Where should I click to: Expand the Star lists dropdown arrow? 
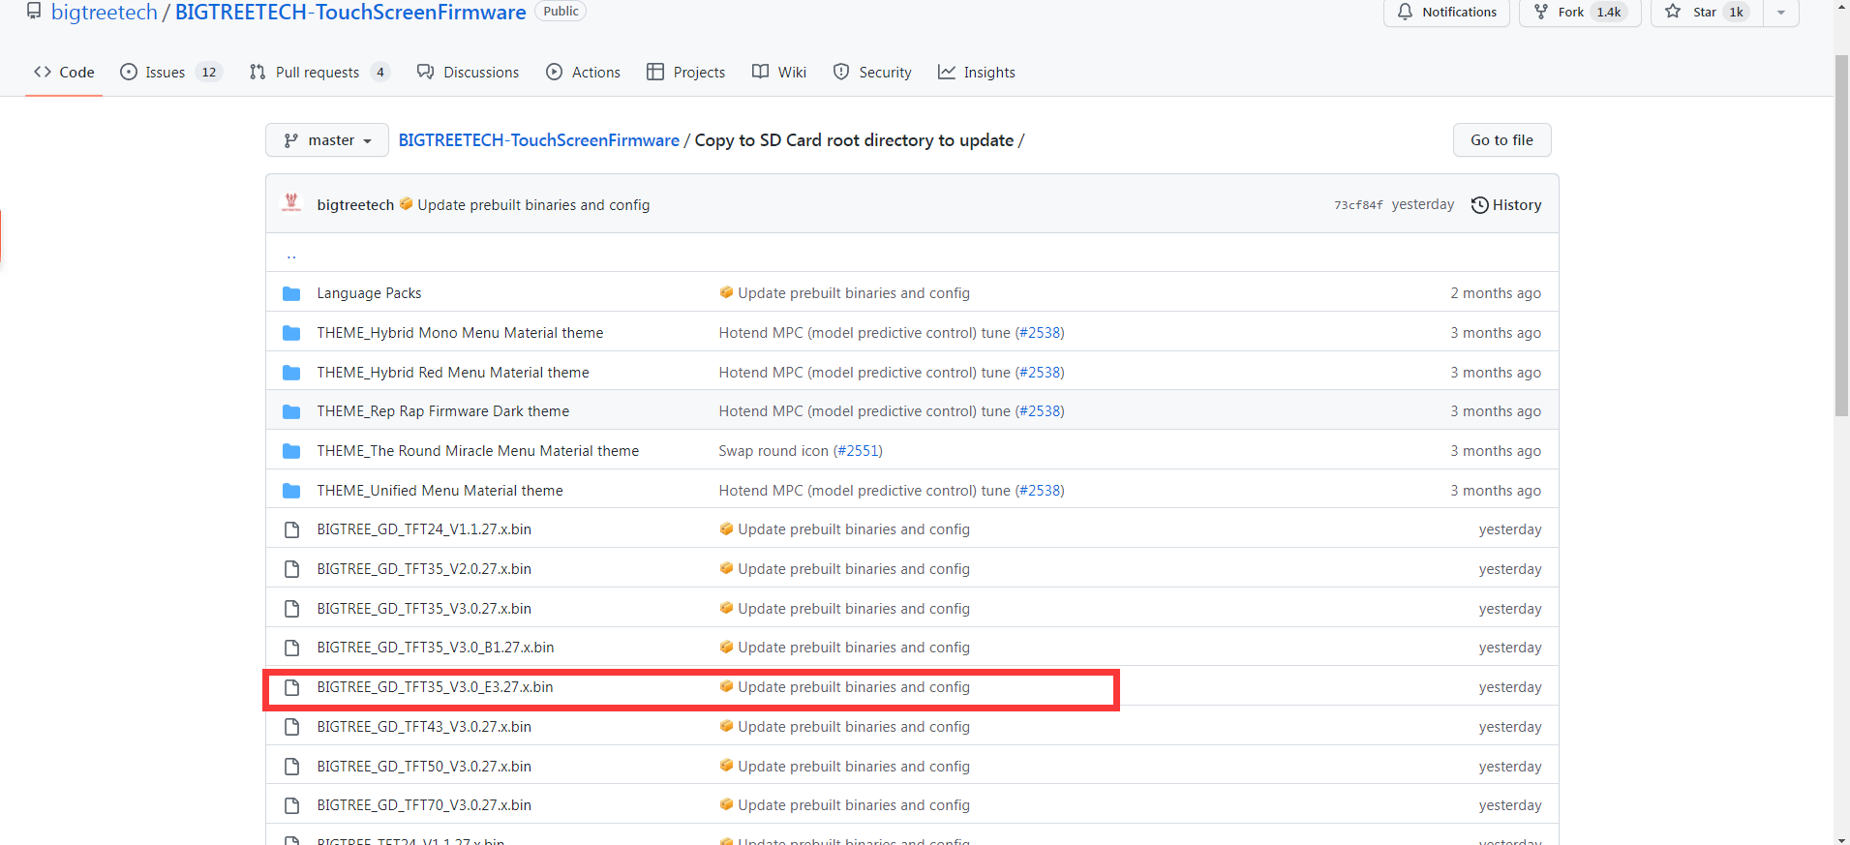[x=1780, y=13]
